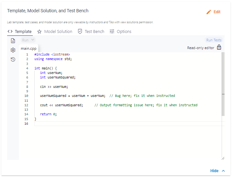Open the history icon in editor sidebar

click(x=13, y=59)
